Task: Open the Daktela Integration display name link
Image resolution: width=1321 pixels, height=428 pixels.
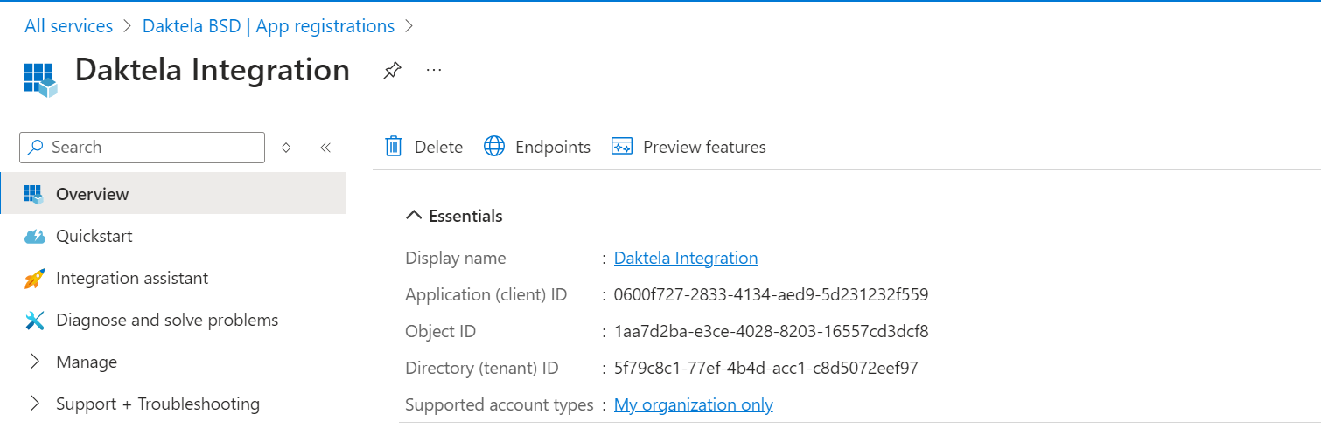Action: tap(686, 258)
